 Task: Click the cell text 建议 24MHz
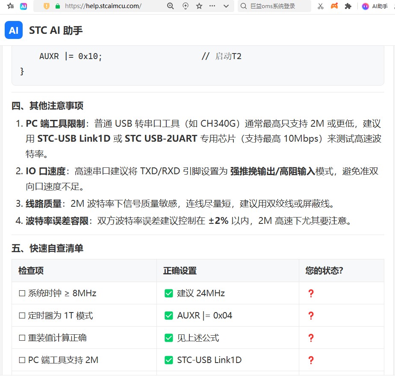click(201, 293)
